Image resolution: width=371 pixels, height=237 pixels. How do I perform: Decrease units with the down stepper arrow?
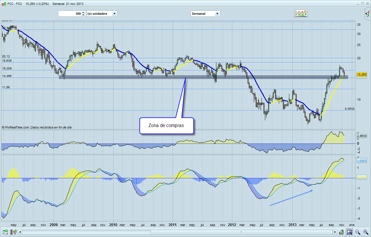pyautogui.click(x=83, y=15)
